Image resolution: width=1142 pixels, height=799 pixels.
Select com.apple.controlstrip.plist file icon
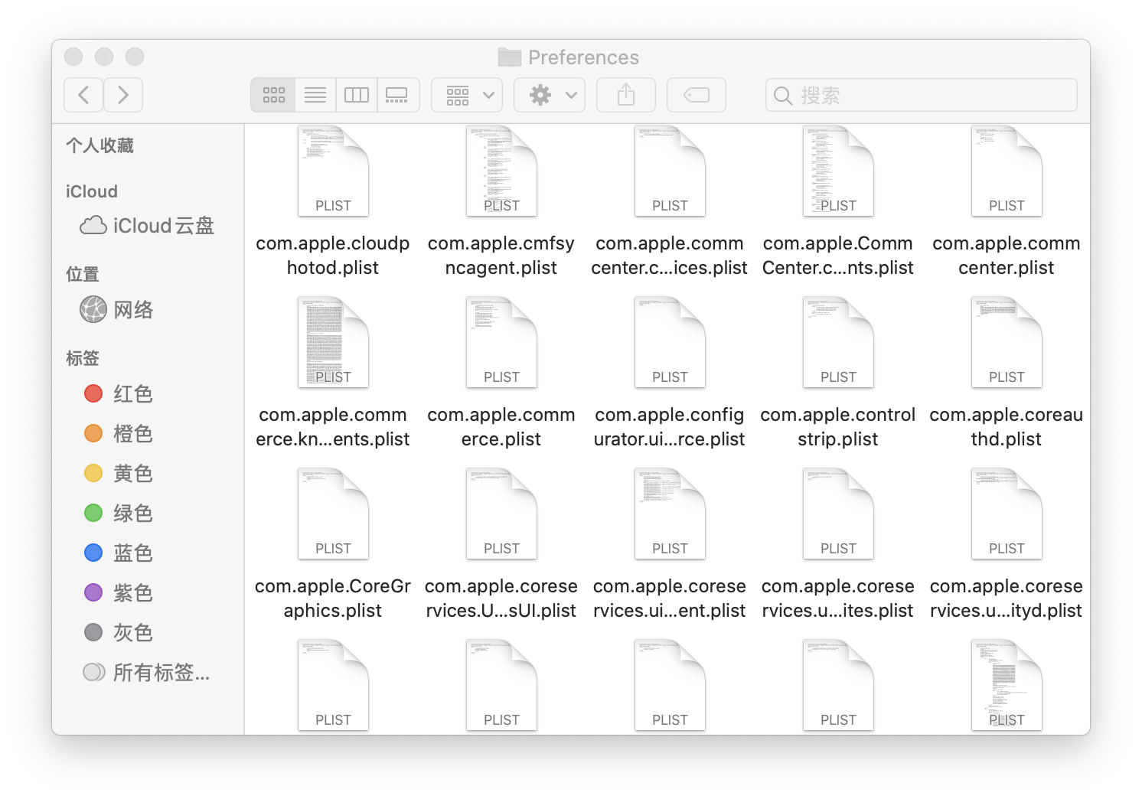pyautogui.click(x=838, y=343)
